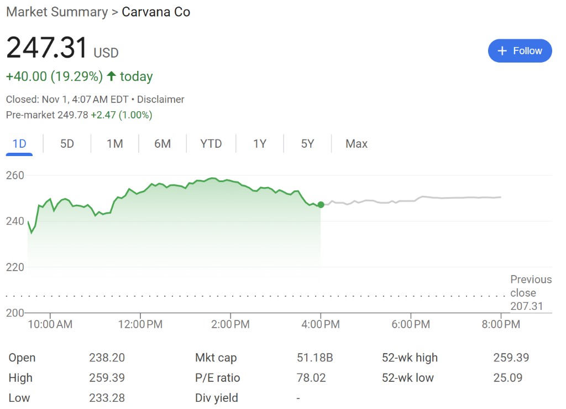Click the green up arrow beside today
Viewport: 566px width, 409px height.
click(x=112, y=76)
